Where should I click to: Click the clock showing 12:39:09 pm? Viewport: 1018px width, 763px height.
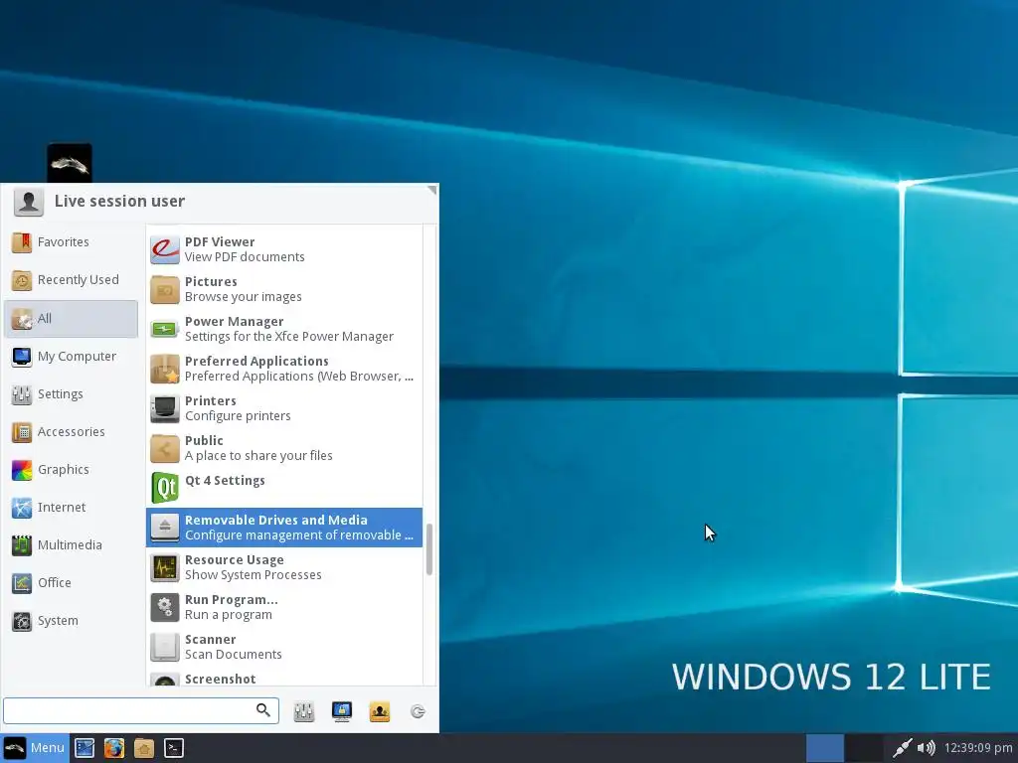point(978,748)
